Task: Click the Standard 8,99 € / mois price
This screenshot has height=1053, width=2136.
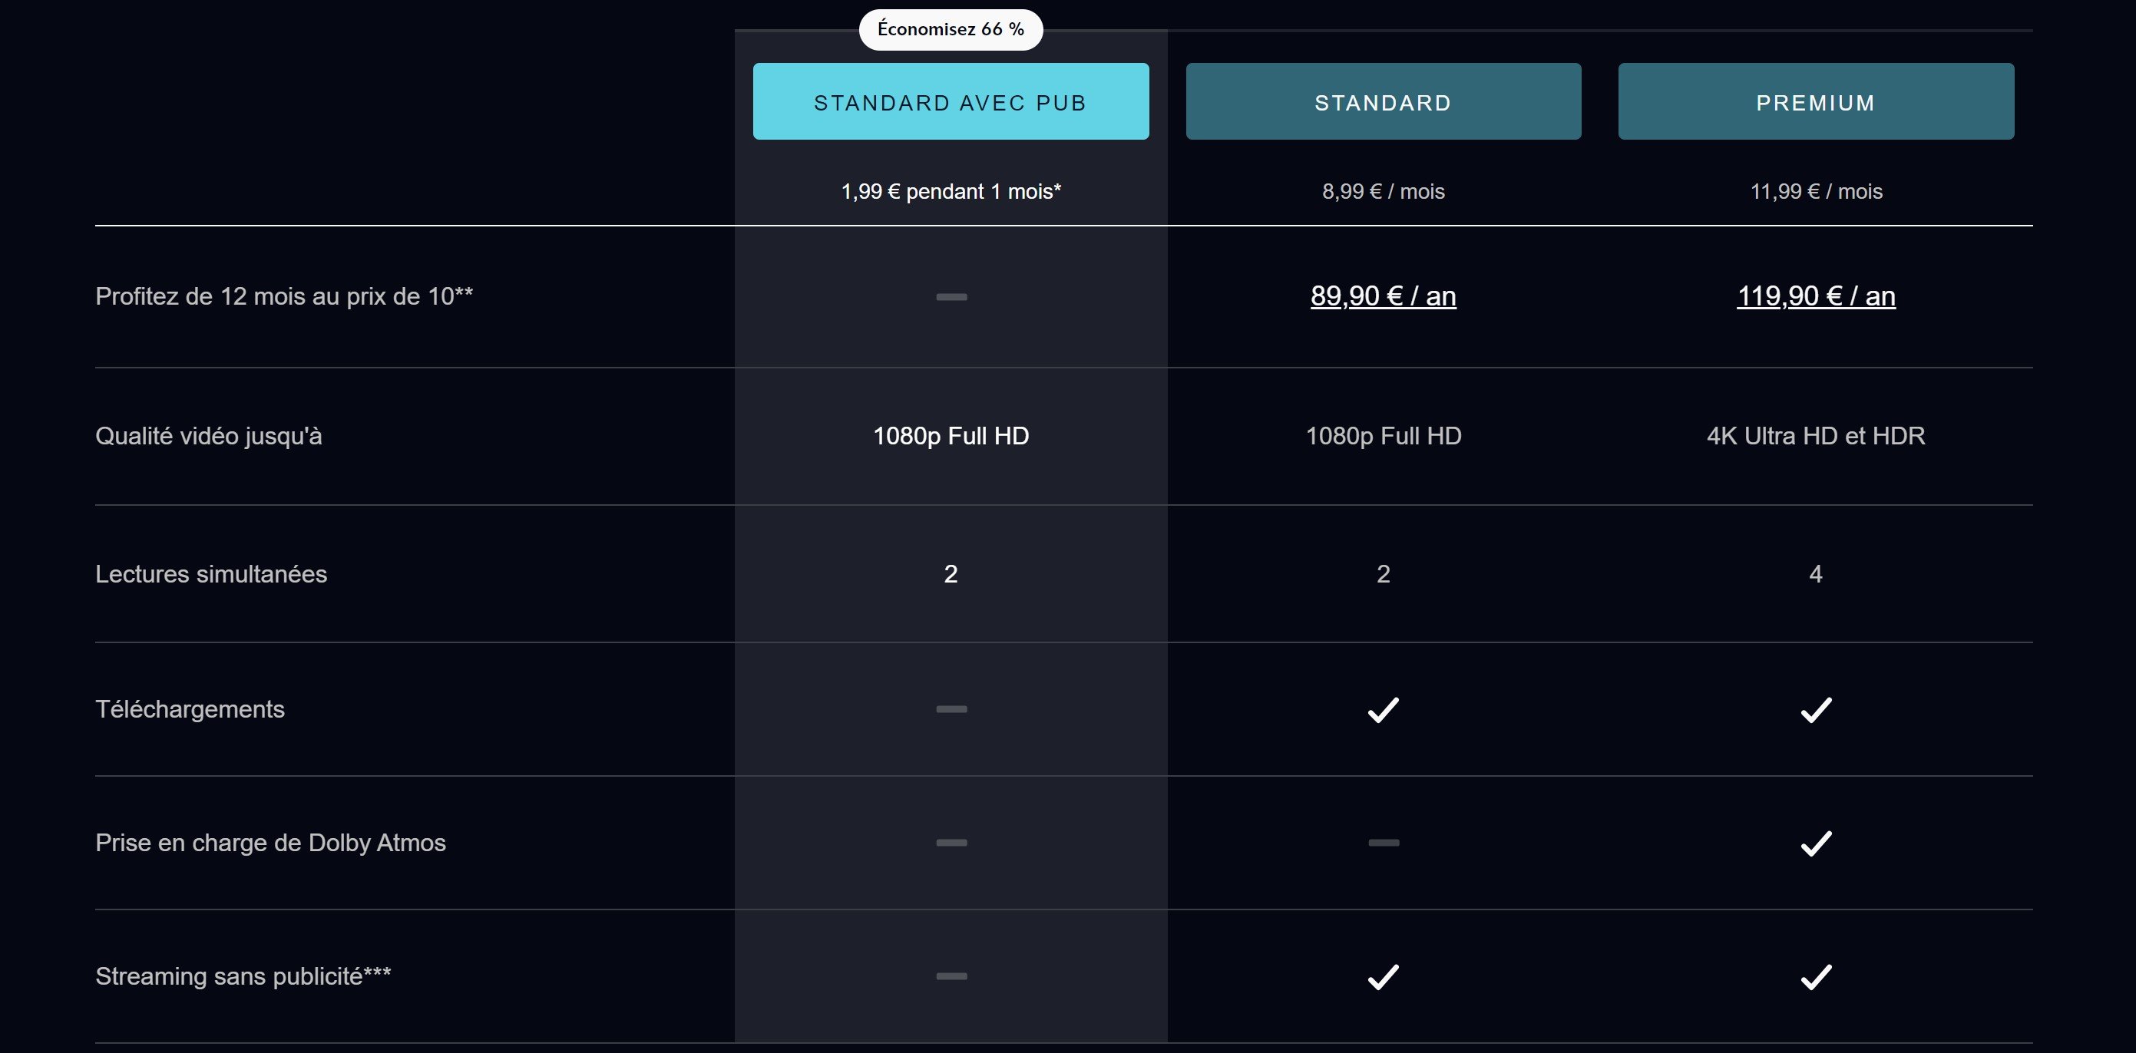Action: pos(1383,192)
